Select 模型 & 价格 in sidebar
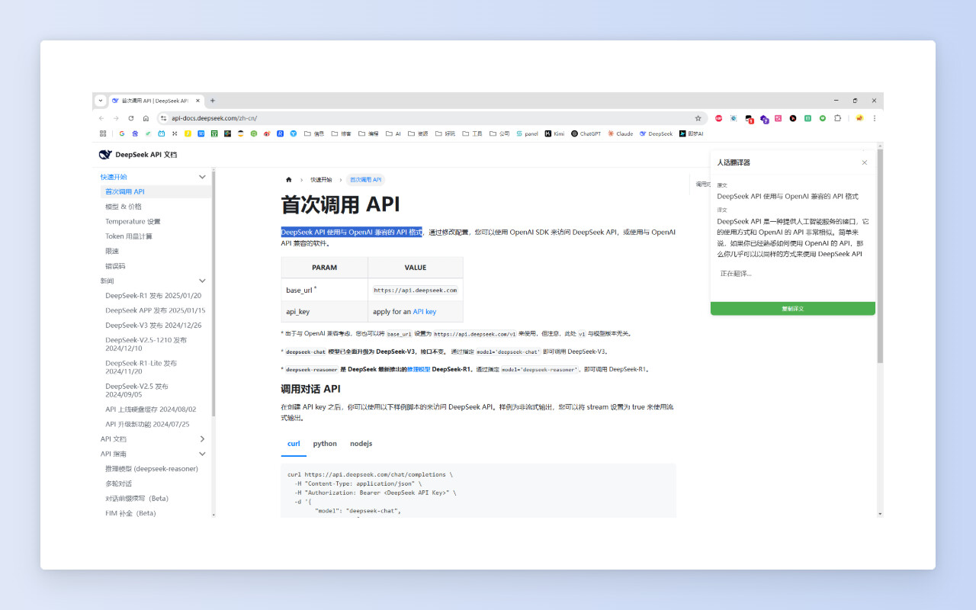Viewport: 976px width, 610px height. [124, 207]
